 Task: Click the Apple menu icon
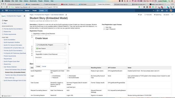coord(2,1)
